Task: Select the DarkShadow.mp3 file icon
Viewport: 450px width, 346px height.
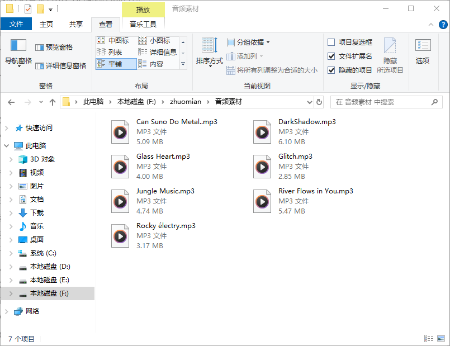Action: click(262, 132)
